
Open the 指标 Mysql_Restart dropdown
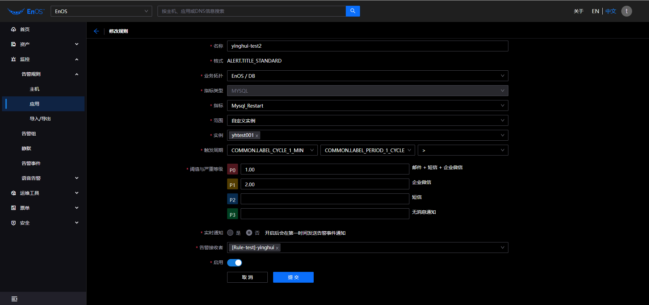click(x=367, y=105)
